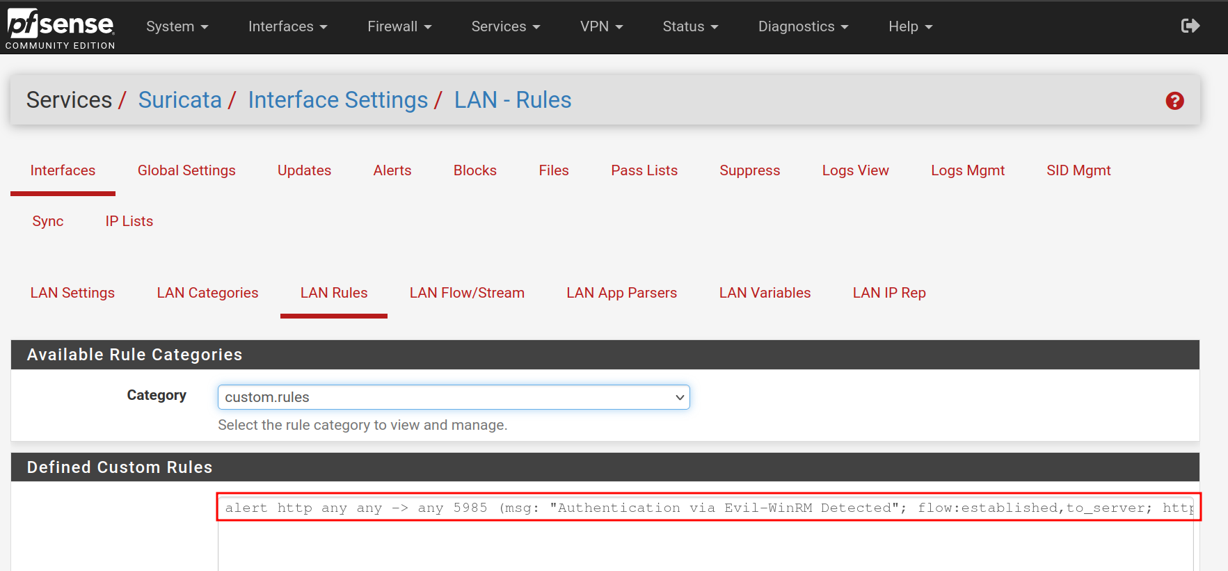
Task: Open the Diagnostics dropdown menu
Action: click(804, 26)
